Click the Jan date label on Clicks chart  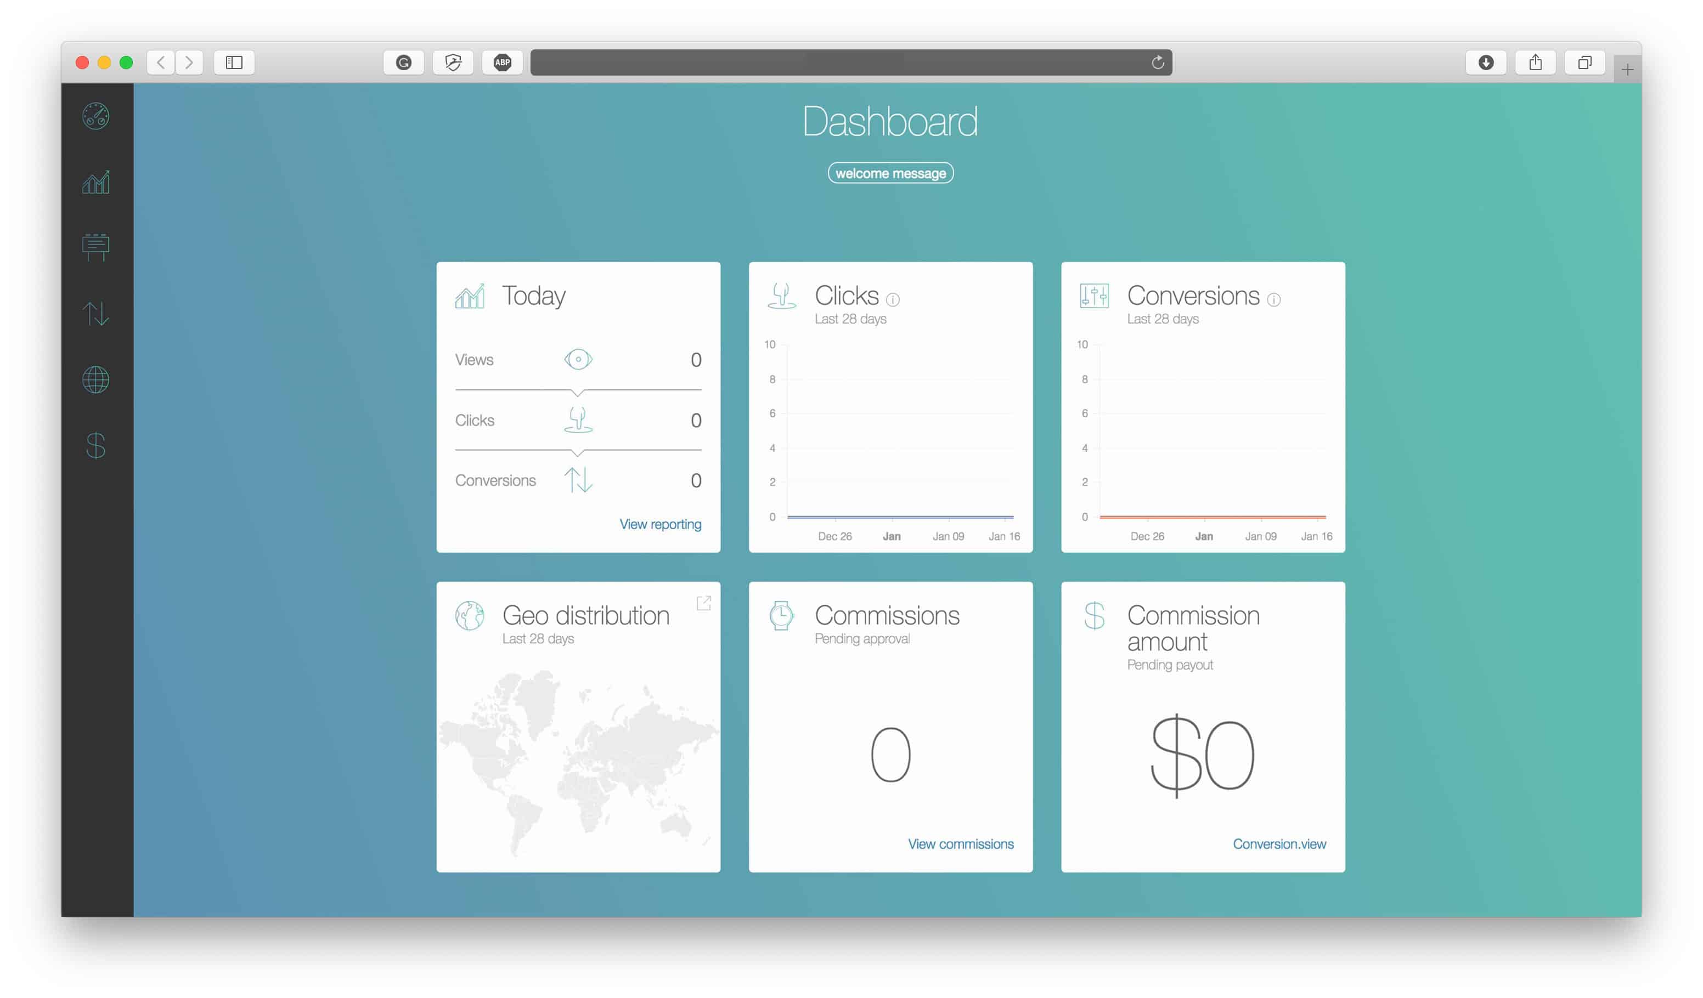click(x=892, y=537)
